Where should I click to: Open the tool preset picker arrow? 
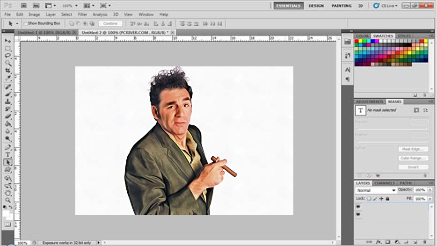[x=17, y=24]
